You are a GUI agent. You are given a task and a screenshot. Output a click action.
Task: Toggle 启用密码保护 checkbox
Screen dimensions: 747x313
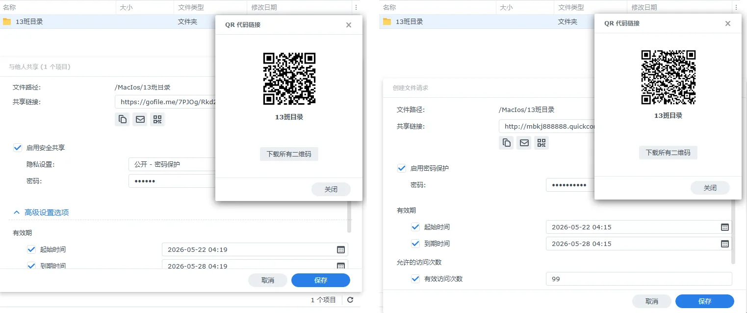401,168
